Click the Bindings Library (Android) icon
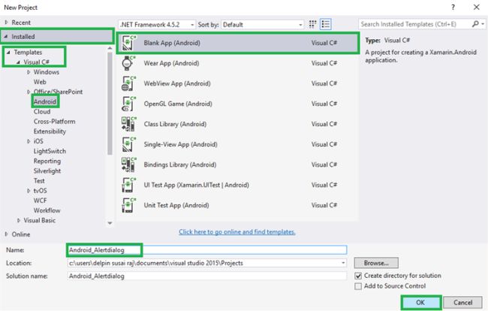488x311 pixels. [128, 165]
